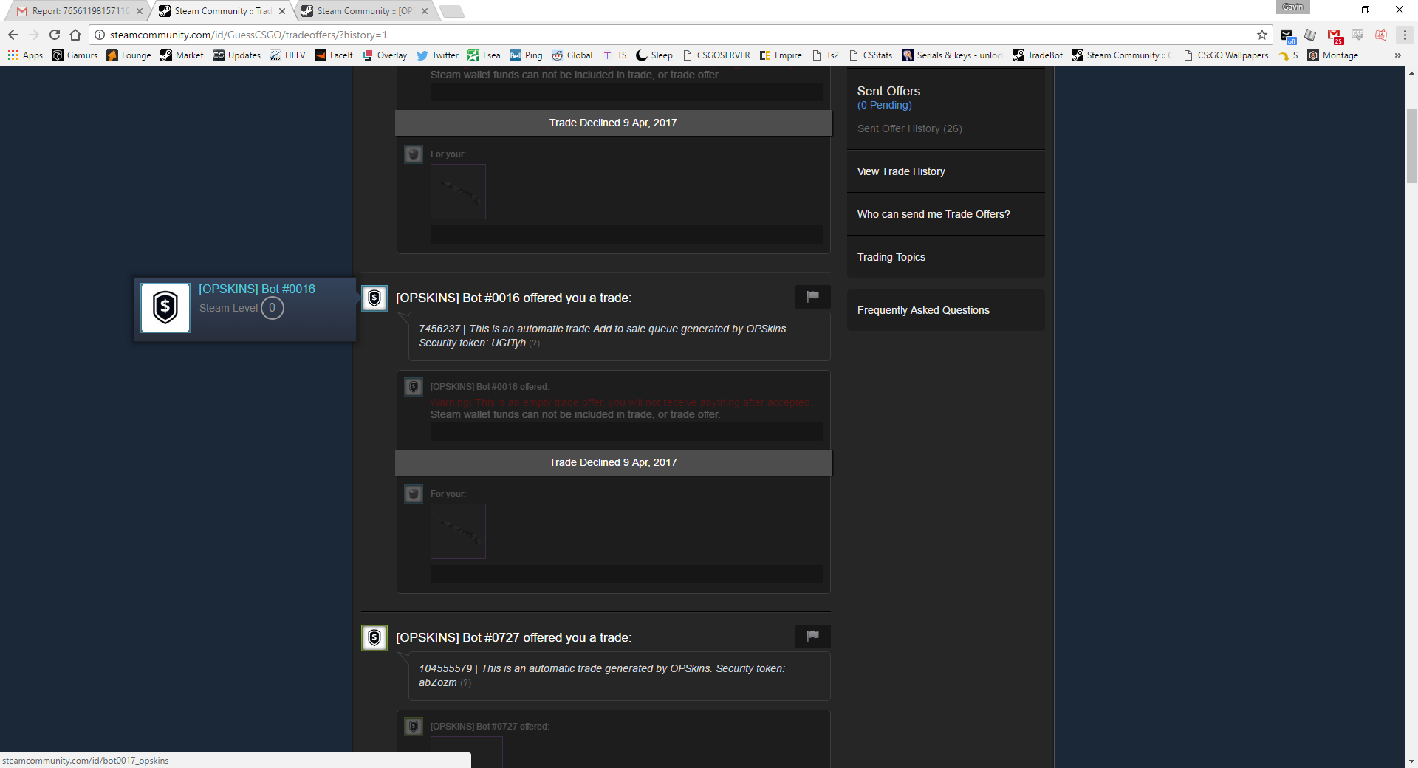Open the Sleep bookmark
The height and width of the screenshot is (768, 1418).
(654, 55)
